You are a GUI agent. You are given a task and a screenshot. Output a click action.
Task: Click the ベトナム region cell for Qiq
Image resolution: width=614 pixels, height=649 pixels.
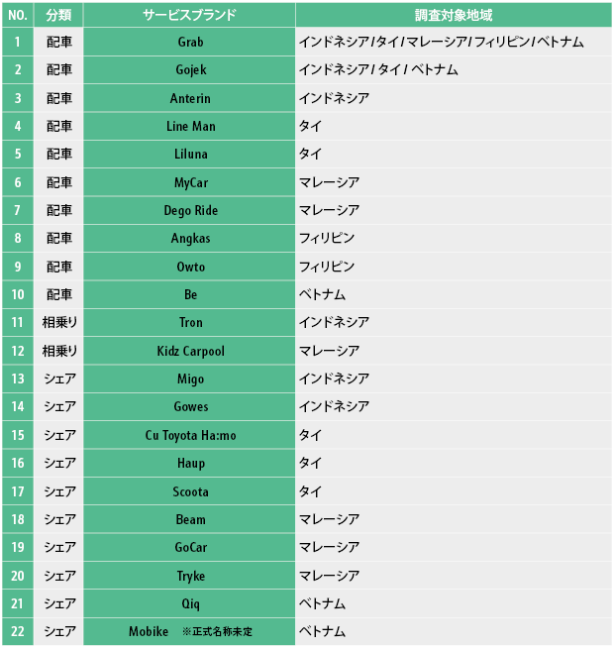(454, 603)
